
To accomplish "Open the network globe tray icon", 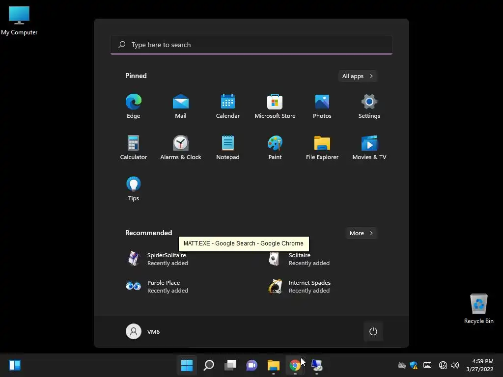I will pyautogui.click(x=443, y=365).
